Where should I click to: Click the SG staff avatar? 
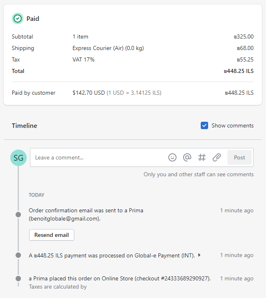pyautogui.click(x=18, y=158)
